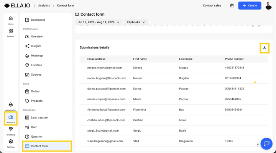Open the Content section in sidebar

coord(11,33)
